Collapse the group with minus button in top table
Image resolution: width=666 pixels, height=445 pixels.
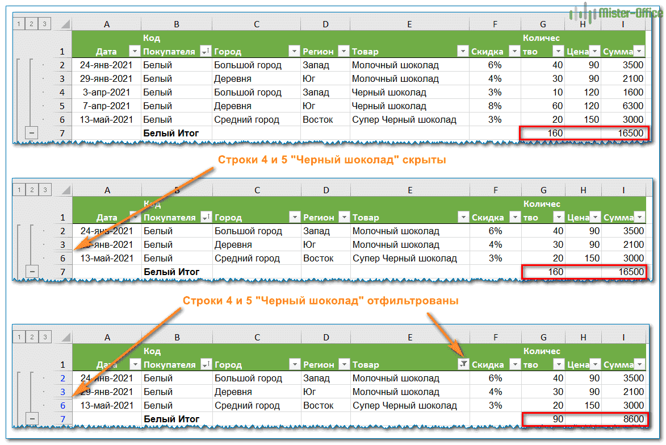coord(32,134)
